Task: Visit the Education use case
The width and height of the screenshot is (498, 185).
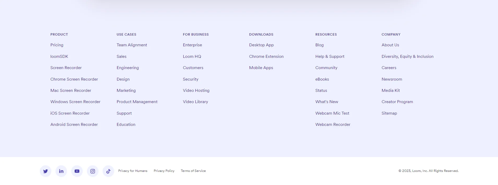Action: pyautogui.click(x=126, y=125)
